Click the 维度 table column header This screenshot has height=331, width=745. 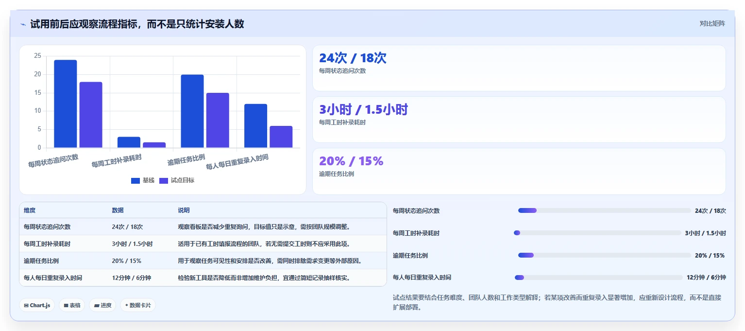point(30,210)
